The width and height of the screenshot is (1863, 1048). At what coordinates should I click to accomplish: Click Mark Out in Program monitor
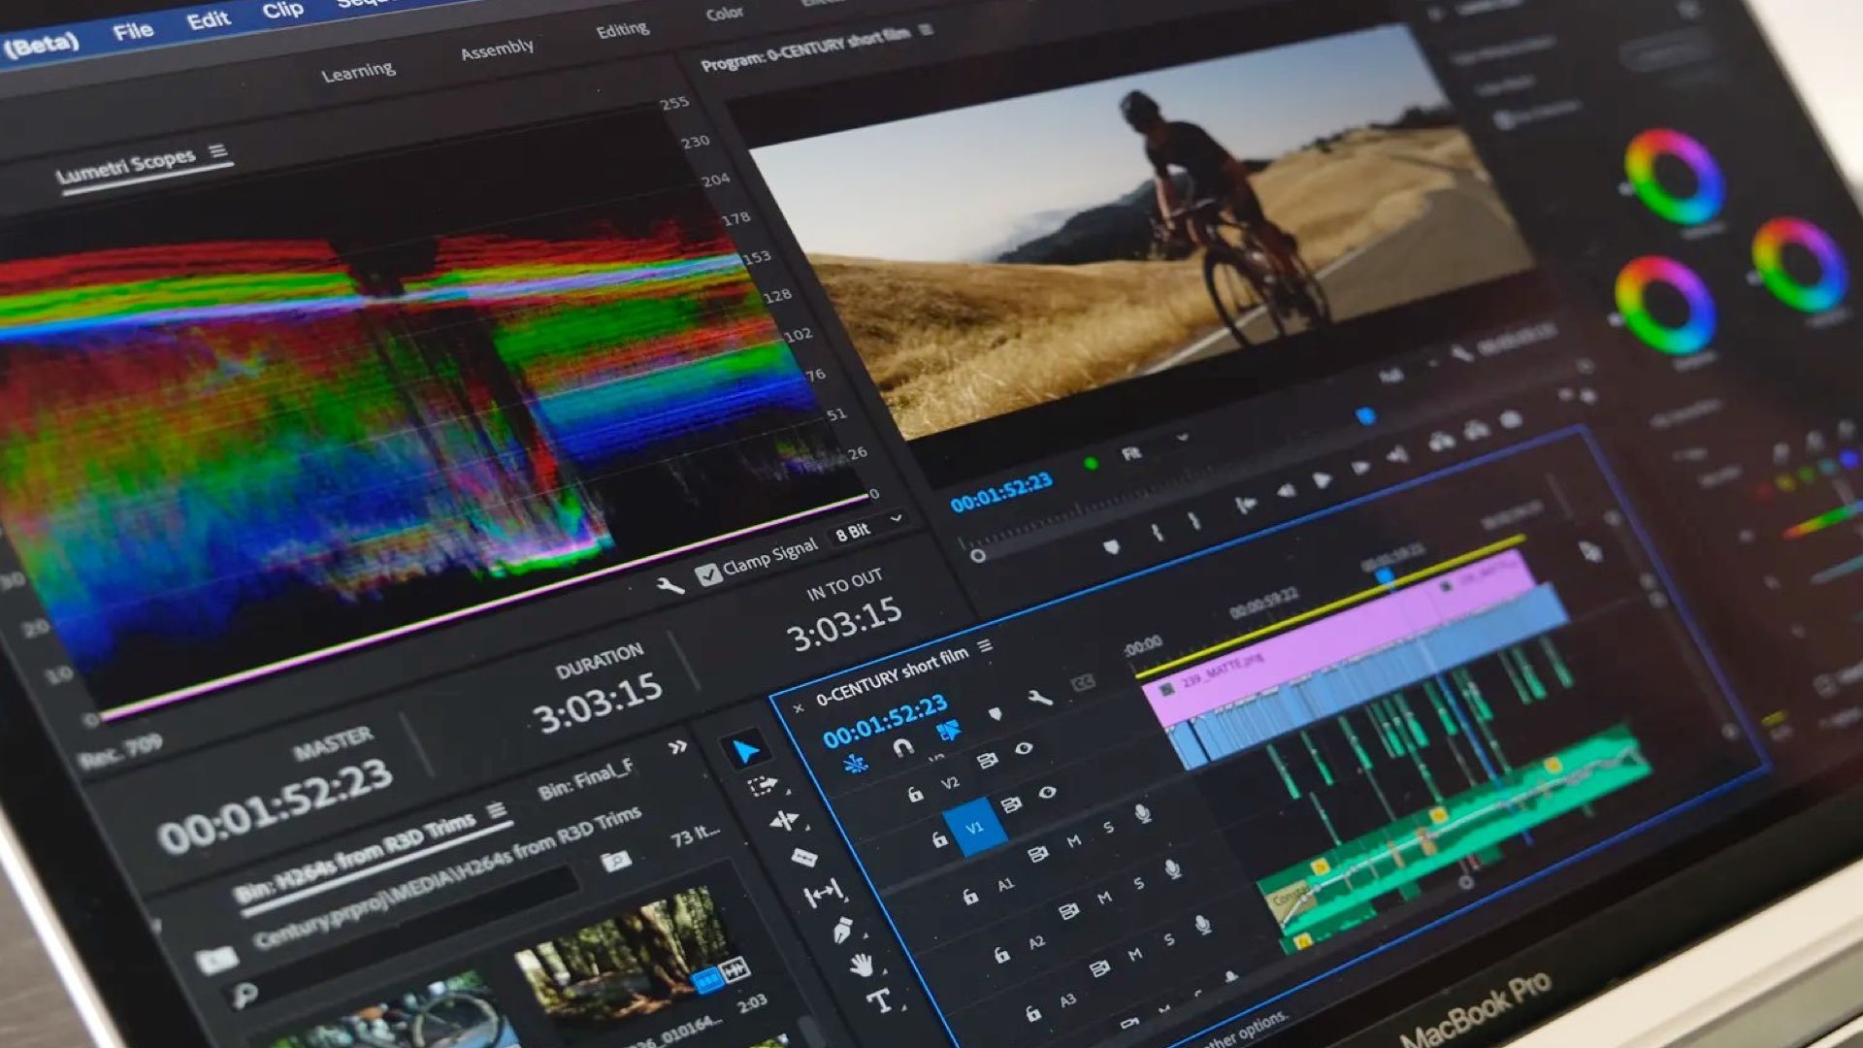tap(1194, 521)
